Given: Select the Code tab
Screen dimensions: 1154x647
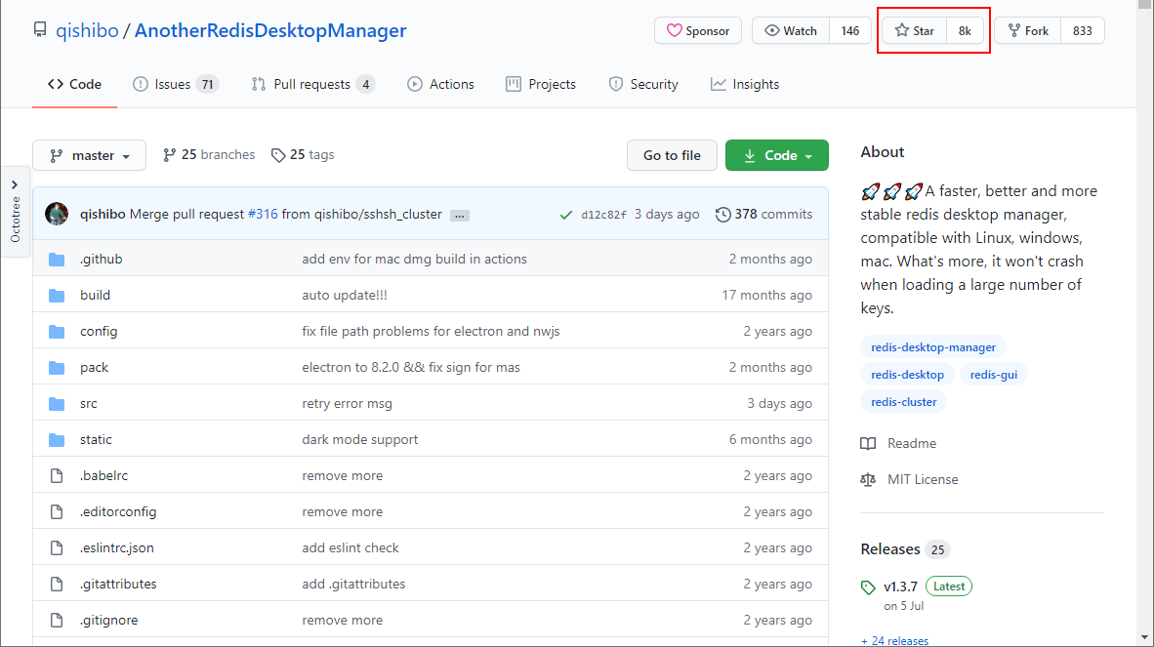Looking at the screenshot, I should 74,85.
